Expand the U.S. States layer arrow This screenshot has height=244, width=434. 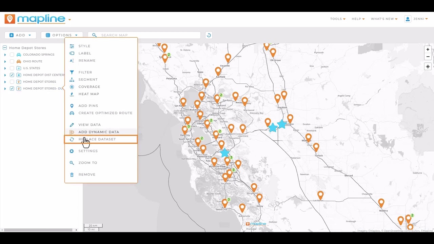pos(5,68)
